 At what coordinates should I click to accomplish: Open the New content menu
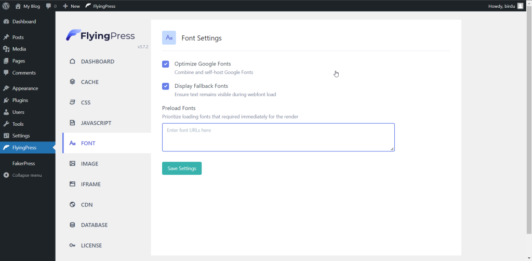point(71,6)
